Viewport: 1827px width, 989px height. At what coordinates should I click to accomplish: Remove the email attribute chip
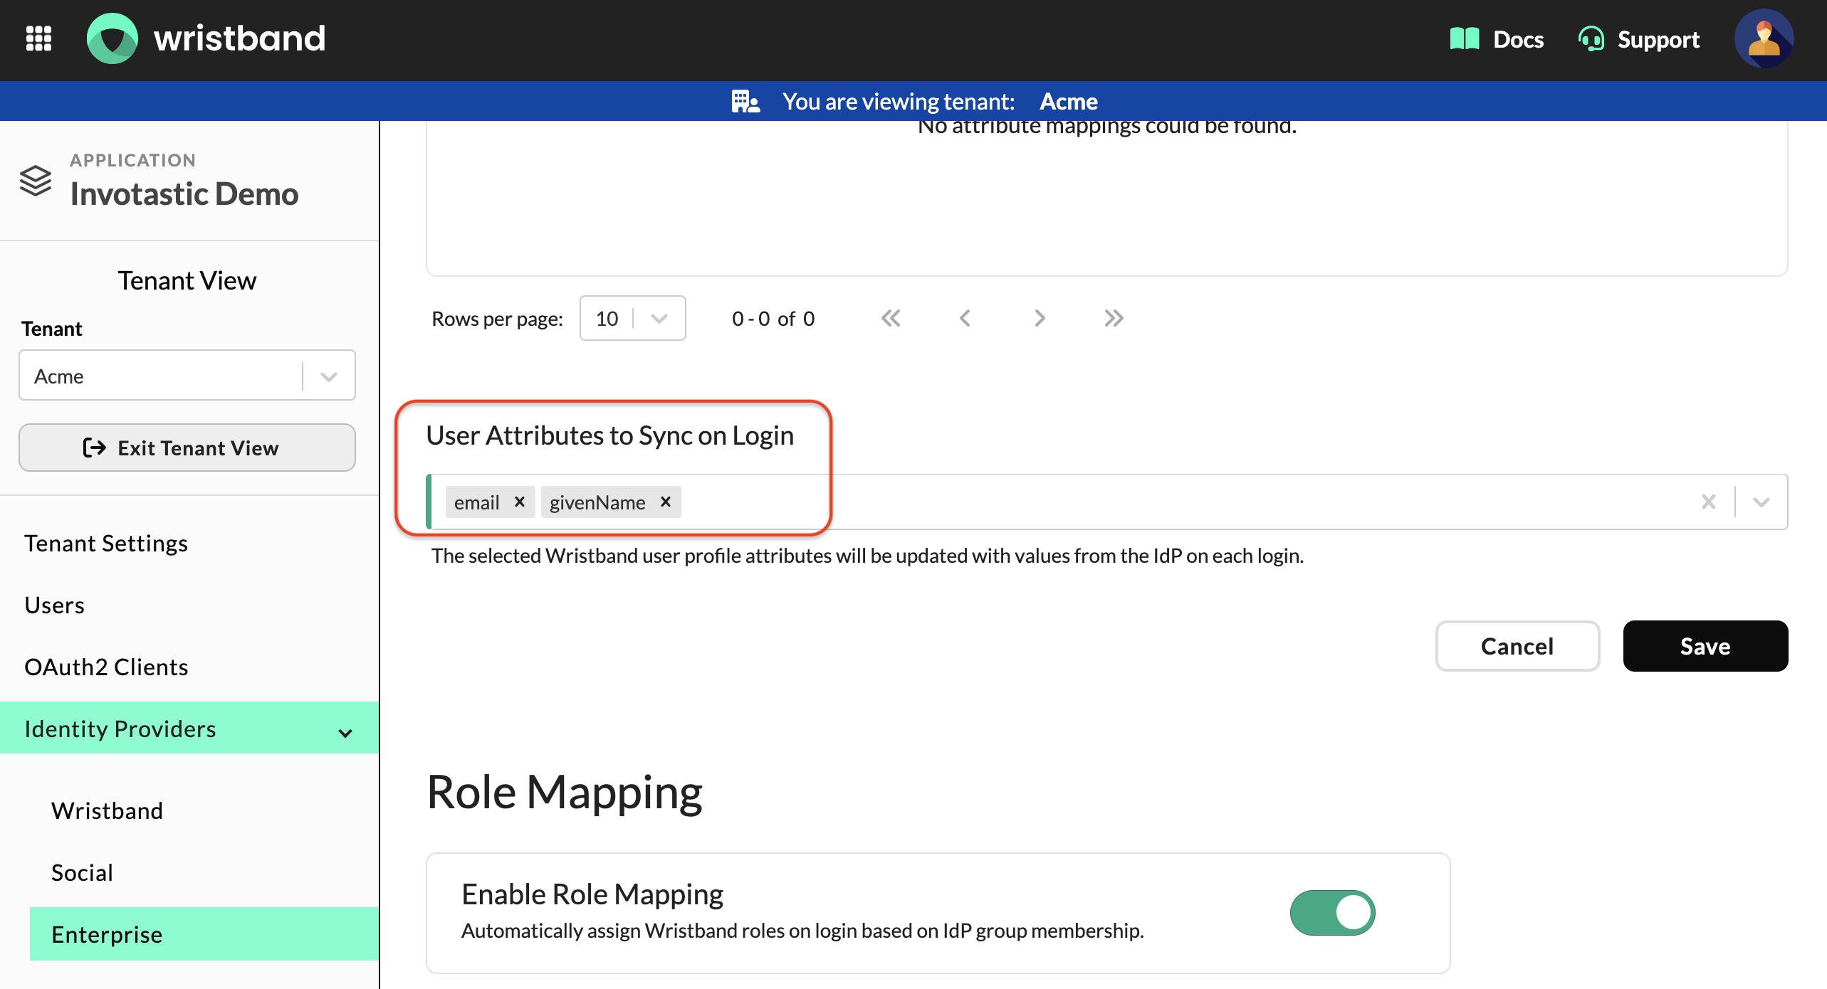[520, 502]
